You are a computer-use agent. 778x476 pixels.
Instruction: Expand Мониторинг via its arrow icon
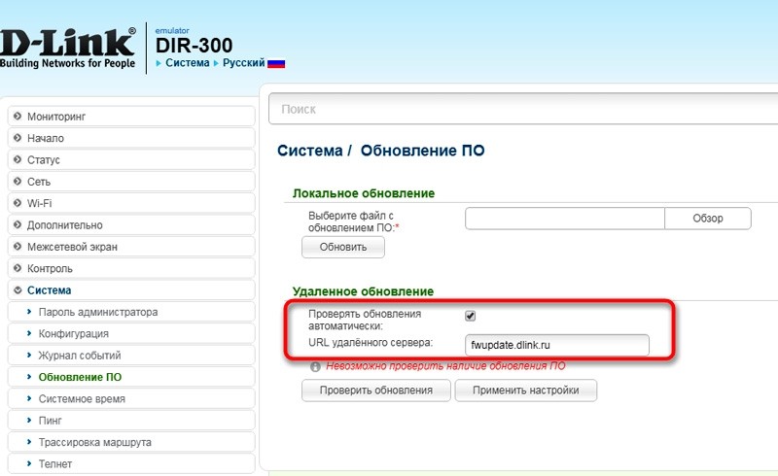pyautogui.click(x=18, y=116)
